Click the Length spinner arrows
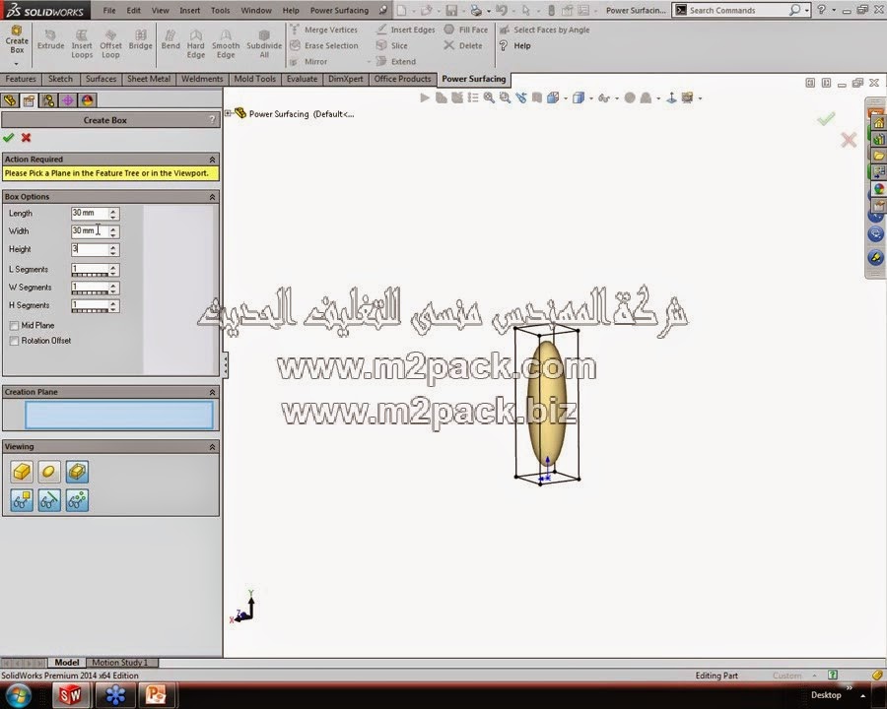 pos(113,213)
